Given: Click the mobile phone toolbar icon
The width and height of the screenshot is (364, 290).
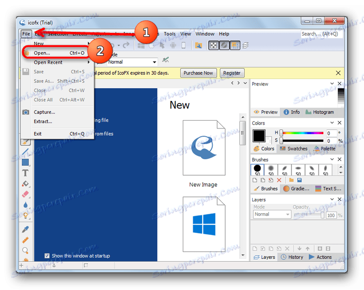Looking at the screenshot, I should [x=183, y=45].
